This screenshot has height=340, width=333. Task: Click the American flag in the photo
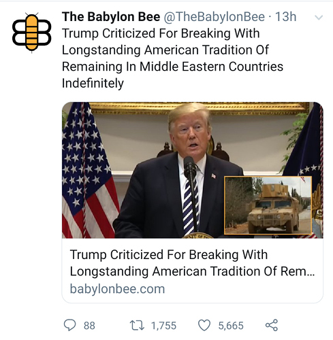[89, 170]
